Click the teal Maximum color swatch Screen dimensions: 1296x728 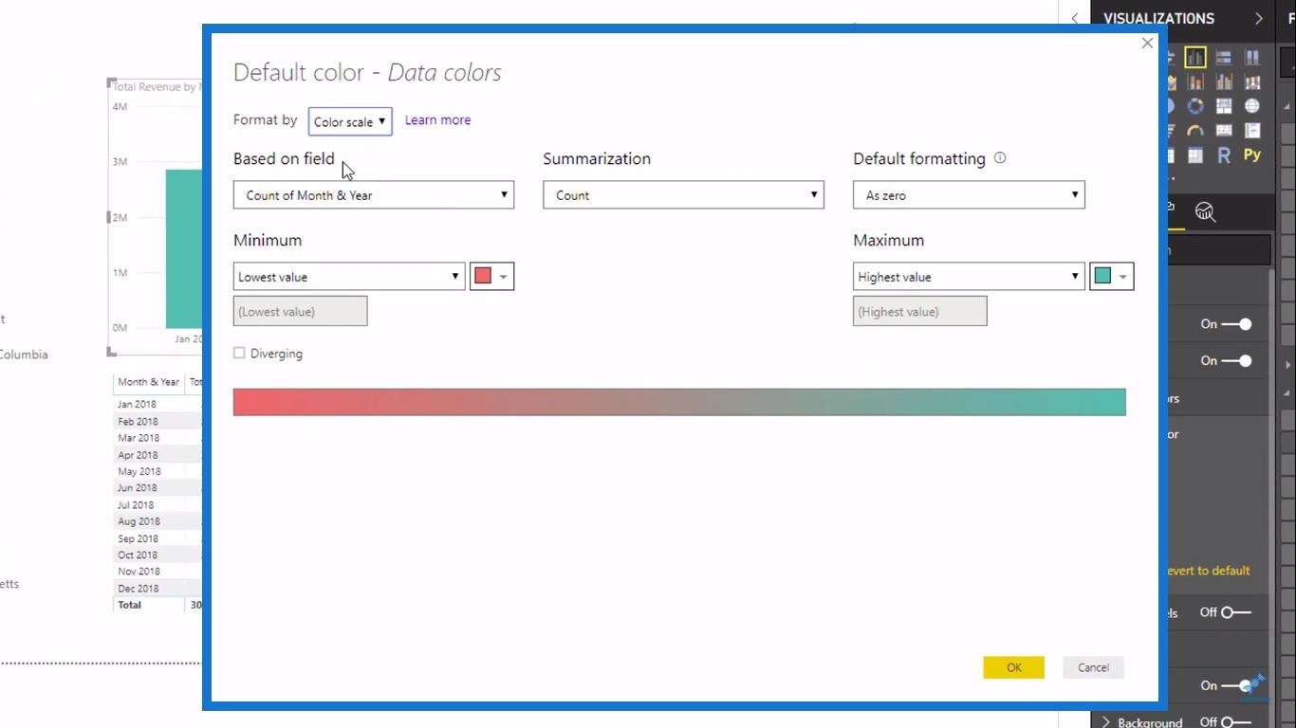pos(1102,276)
